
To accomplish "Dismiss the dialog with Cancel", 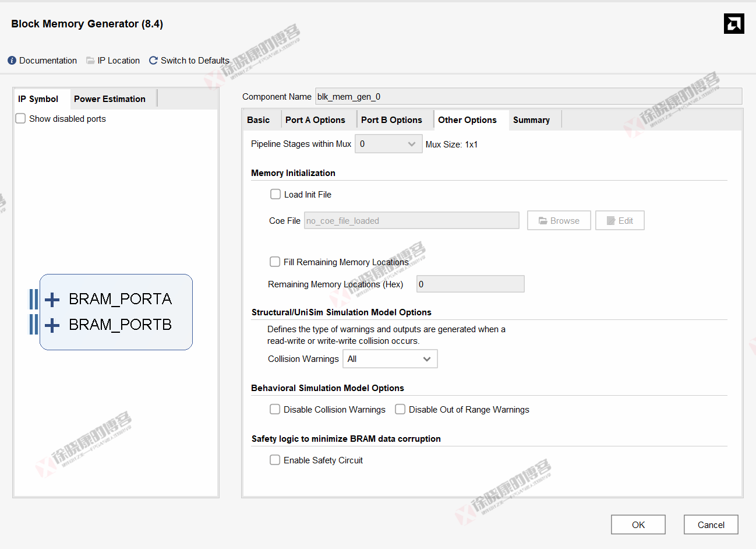I will coord(711,524).
